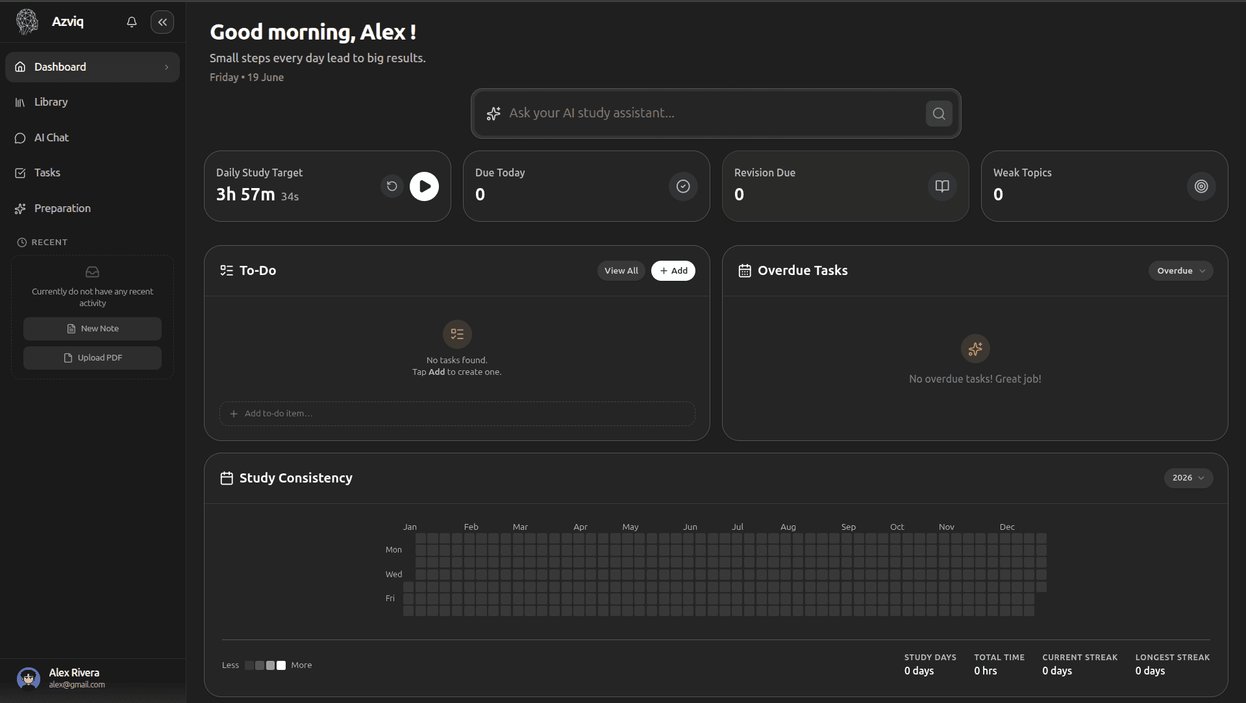Click the Weak Topics target icon
The image size is (1246, 703).
1201,186
